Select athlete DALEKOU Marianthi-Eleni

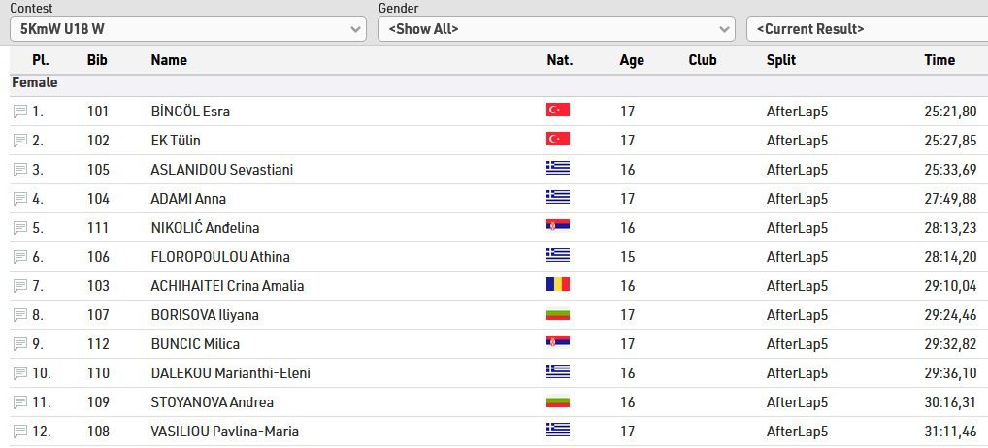coord(231,373)
